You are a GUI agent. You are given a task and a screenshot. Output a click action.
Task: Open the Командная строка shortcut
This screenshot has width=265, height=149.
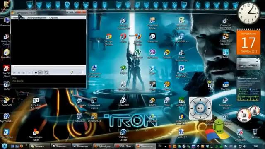[94, 103]
